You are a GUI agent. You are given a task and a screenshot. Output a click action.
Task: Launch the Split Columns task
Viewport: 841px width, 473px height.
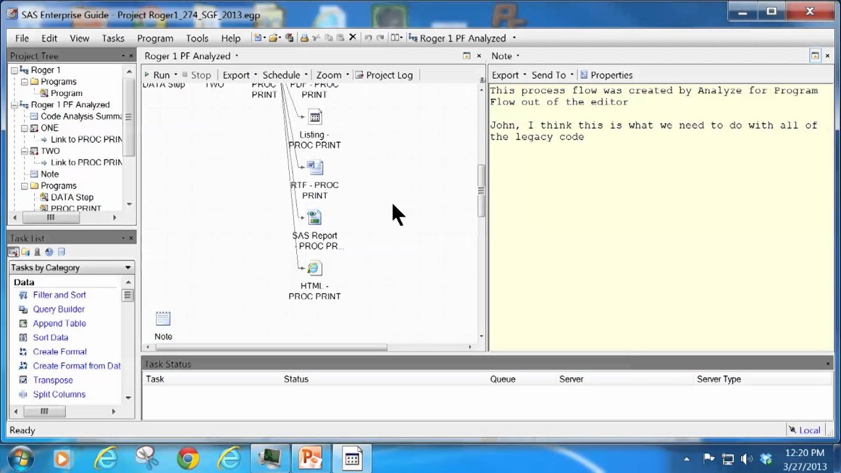59,394
